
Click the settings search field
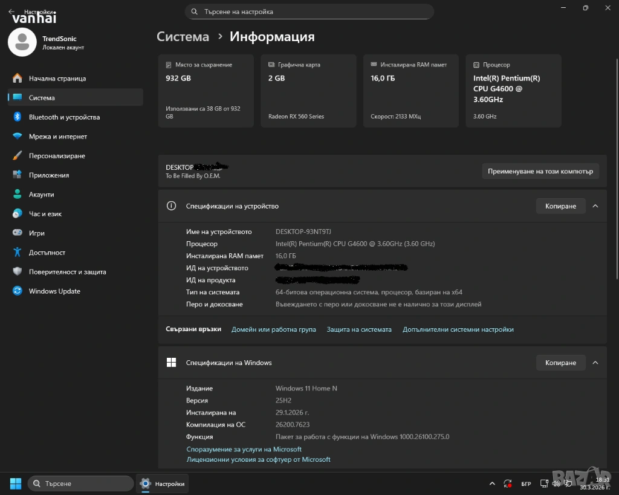point(309,11)
